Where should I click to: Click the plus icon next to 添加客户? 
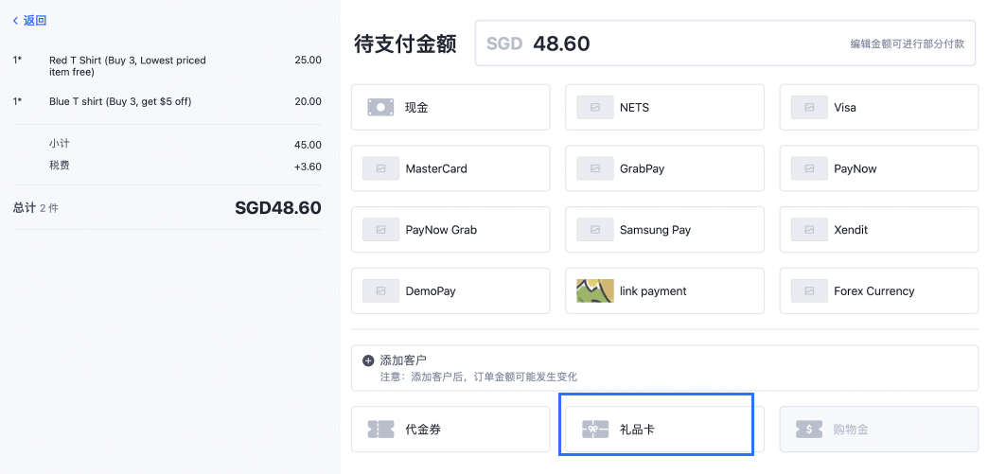(369, 361)
